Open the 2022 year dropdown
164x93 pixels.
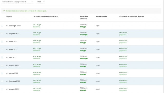tap(40, 2)
